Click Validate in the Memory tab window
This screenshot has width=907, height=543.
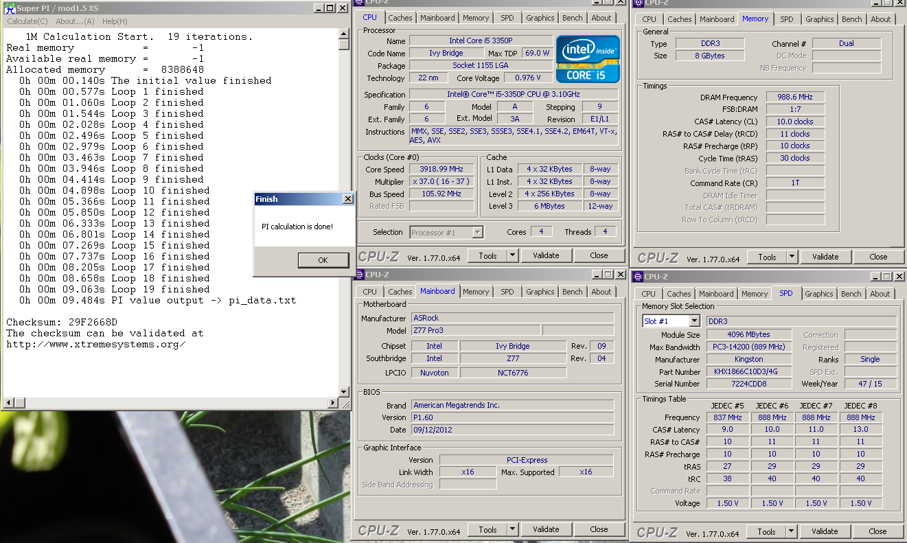[825, 257]
